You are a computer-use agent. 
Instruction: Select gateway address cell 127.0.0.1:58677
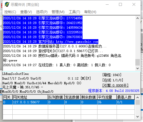pos(30,102)
